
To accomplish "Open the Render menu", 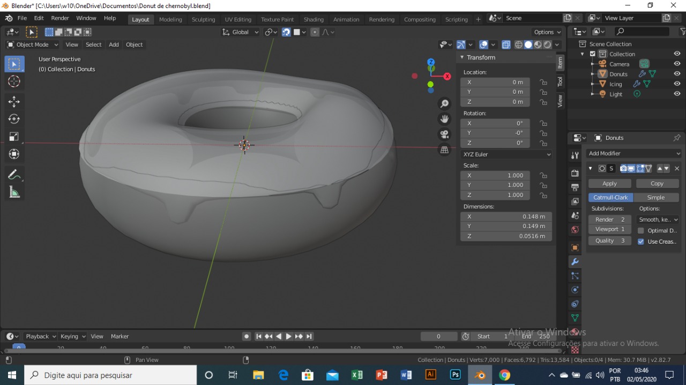I will (60, 18).
